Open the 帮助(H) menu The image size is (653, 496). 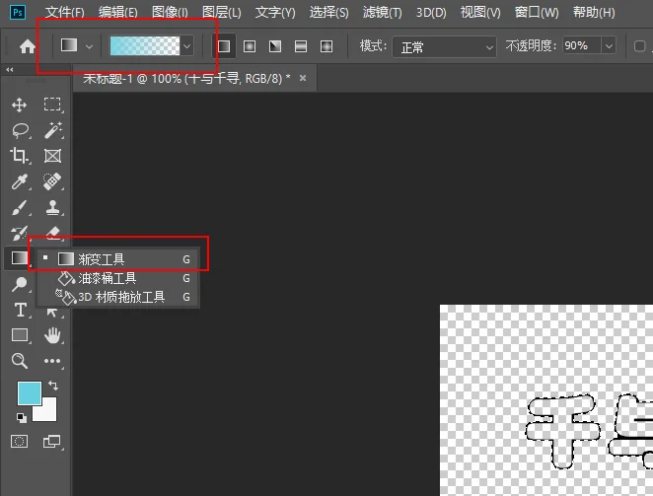click(x=594, y=12)
